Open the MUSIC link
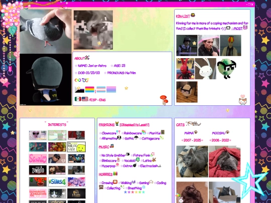Image resolution: width=271 pixels, height=203 pixels. point(104,147)
